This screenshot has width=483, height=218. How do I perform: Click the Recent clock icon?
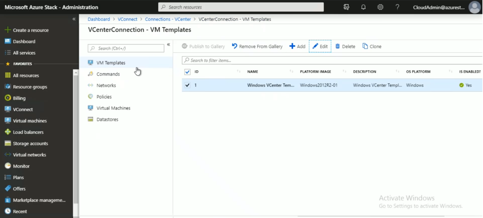point(8,211)
